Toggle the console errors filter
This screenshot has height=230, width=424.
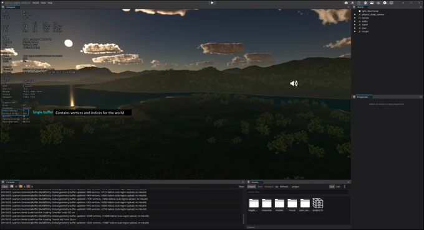29,186
